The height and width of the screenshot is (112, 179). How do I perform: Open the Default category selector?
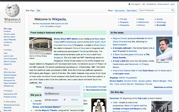pos(51,100)
